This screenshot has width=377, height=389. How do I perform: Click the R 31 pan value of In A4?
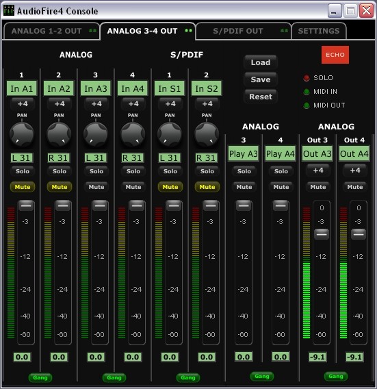tap(132, 158)
